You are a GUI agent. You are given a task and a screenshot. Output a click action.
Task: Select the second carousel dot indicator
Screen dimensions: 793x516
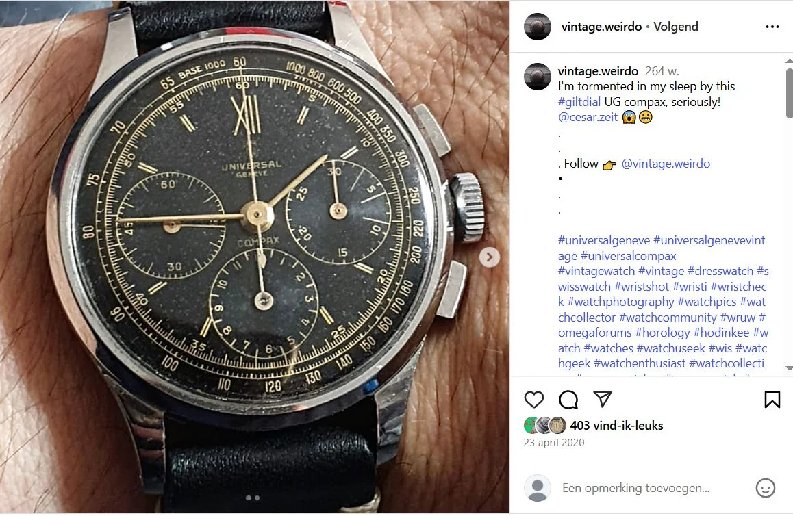coord(257,498)
